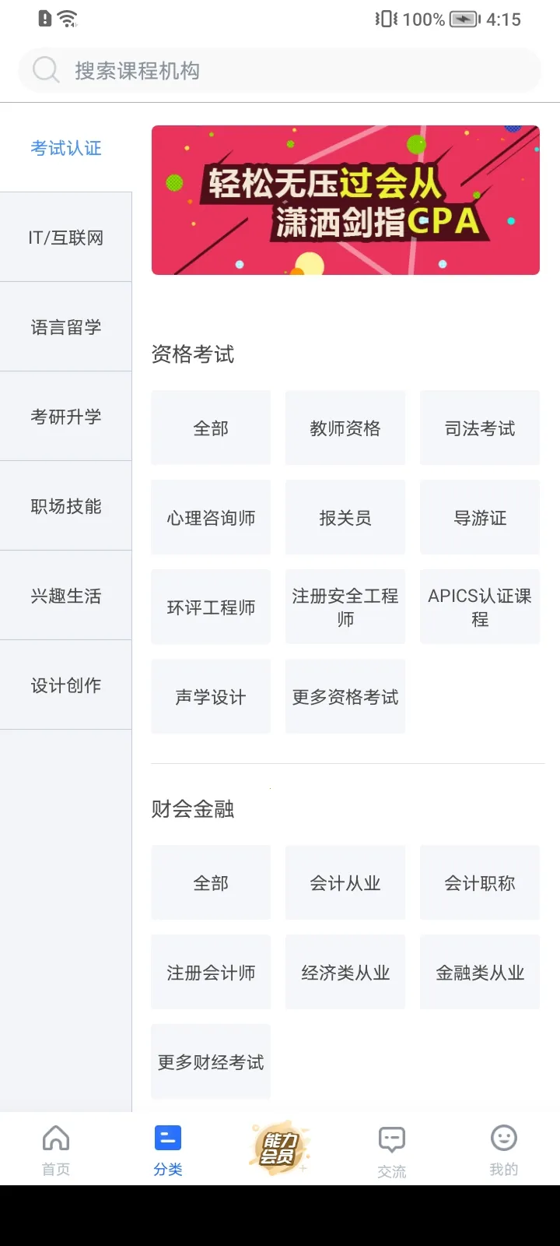
Task: Switch to the IT/互联网 category tab
Action: (66, 238)
